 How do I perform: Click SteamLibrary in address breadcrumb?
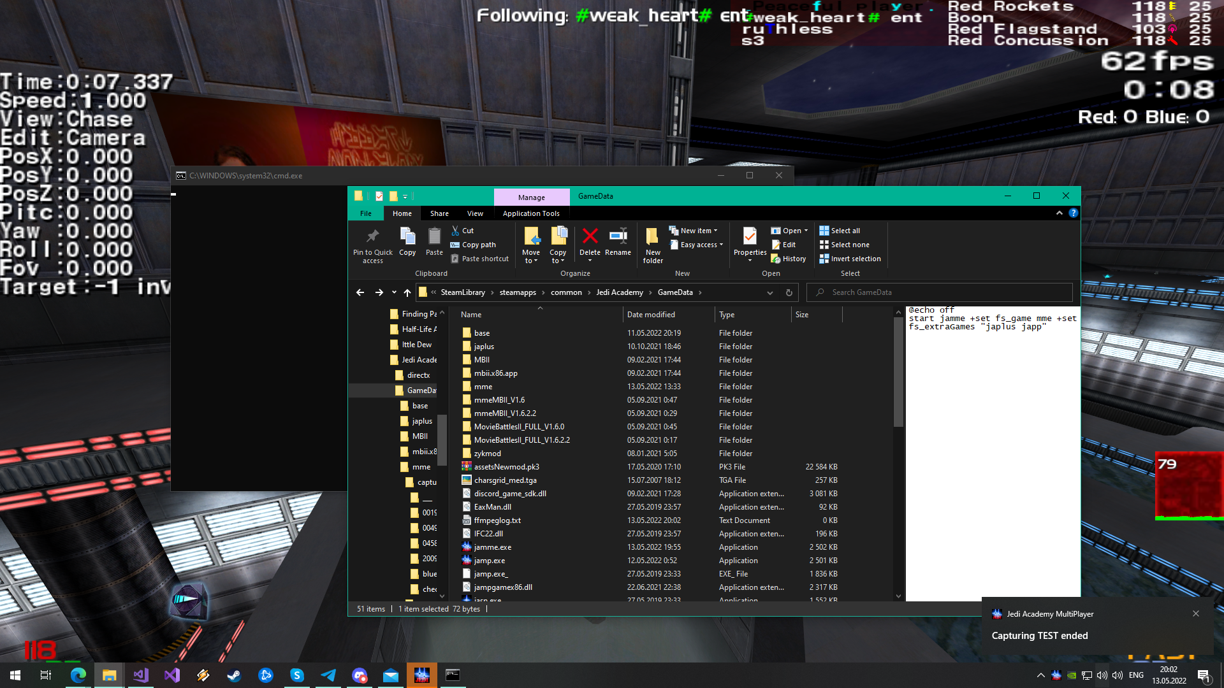(x=463, y=292)
